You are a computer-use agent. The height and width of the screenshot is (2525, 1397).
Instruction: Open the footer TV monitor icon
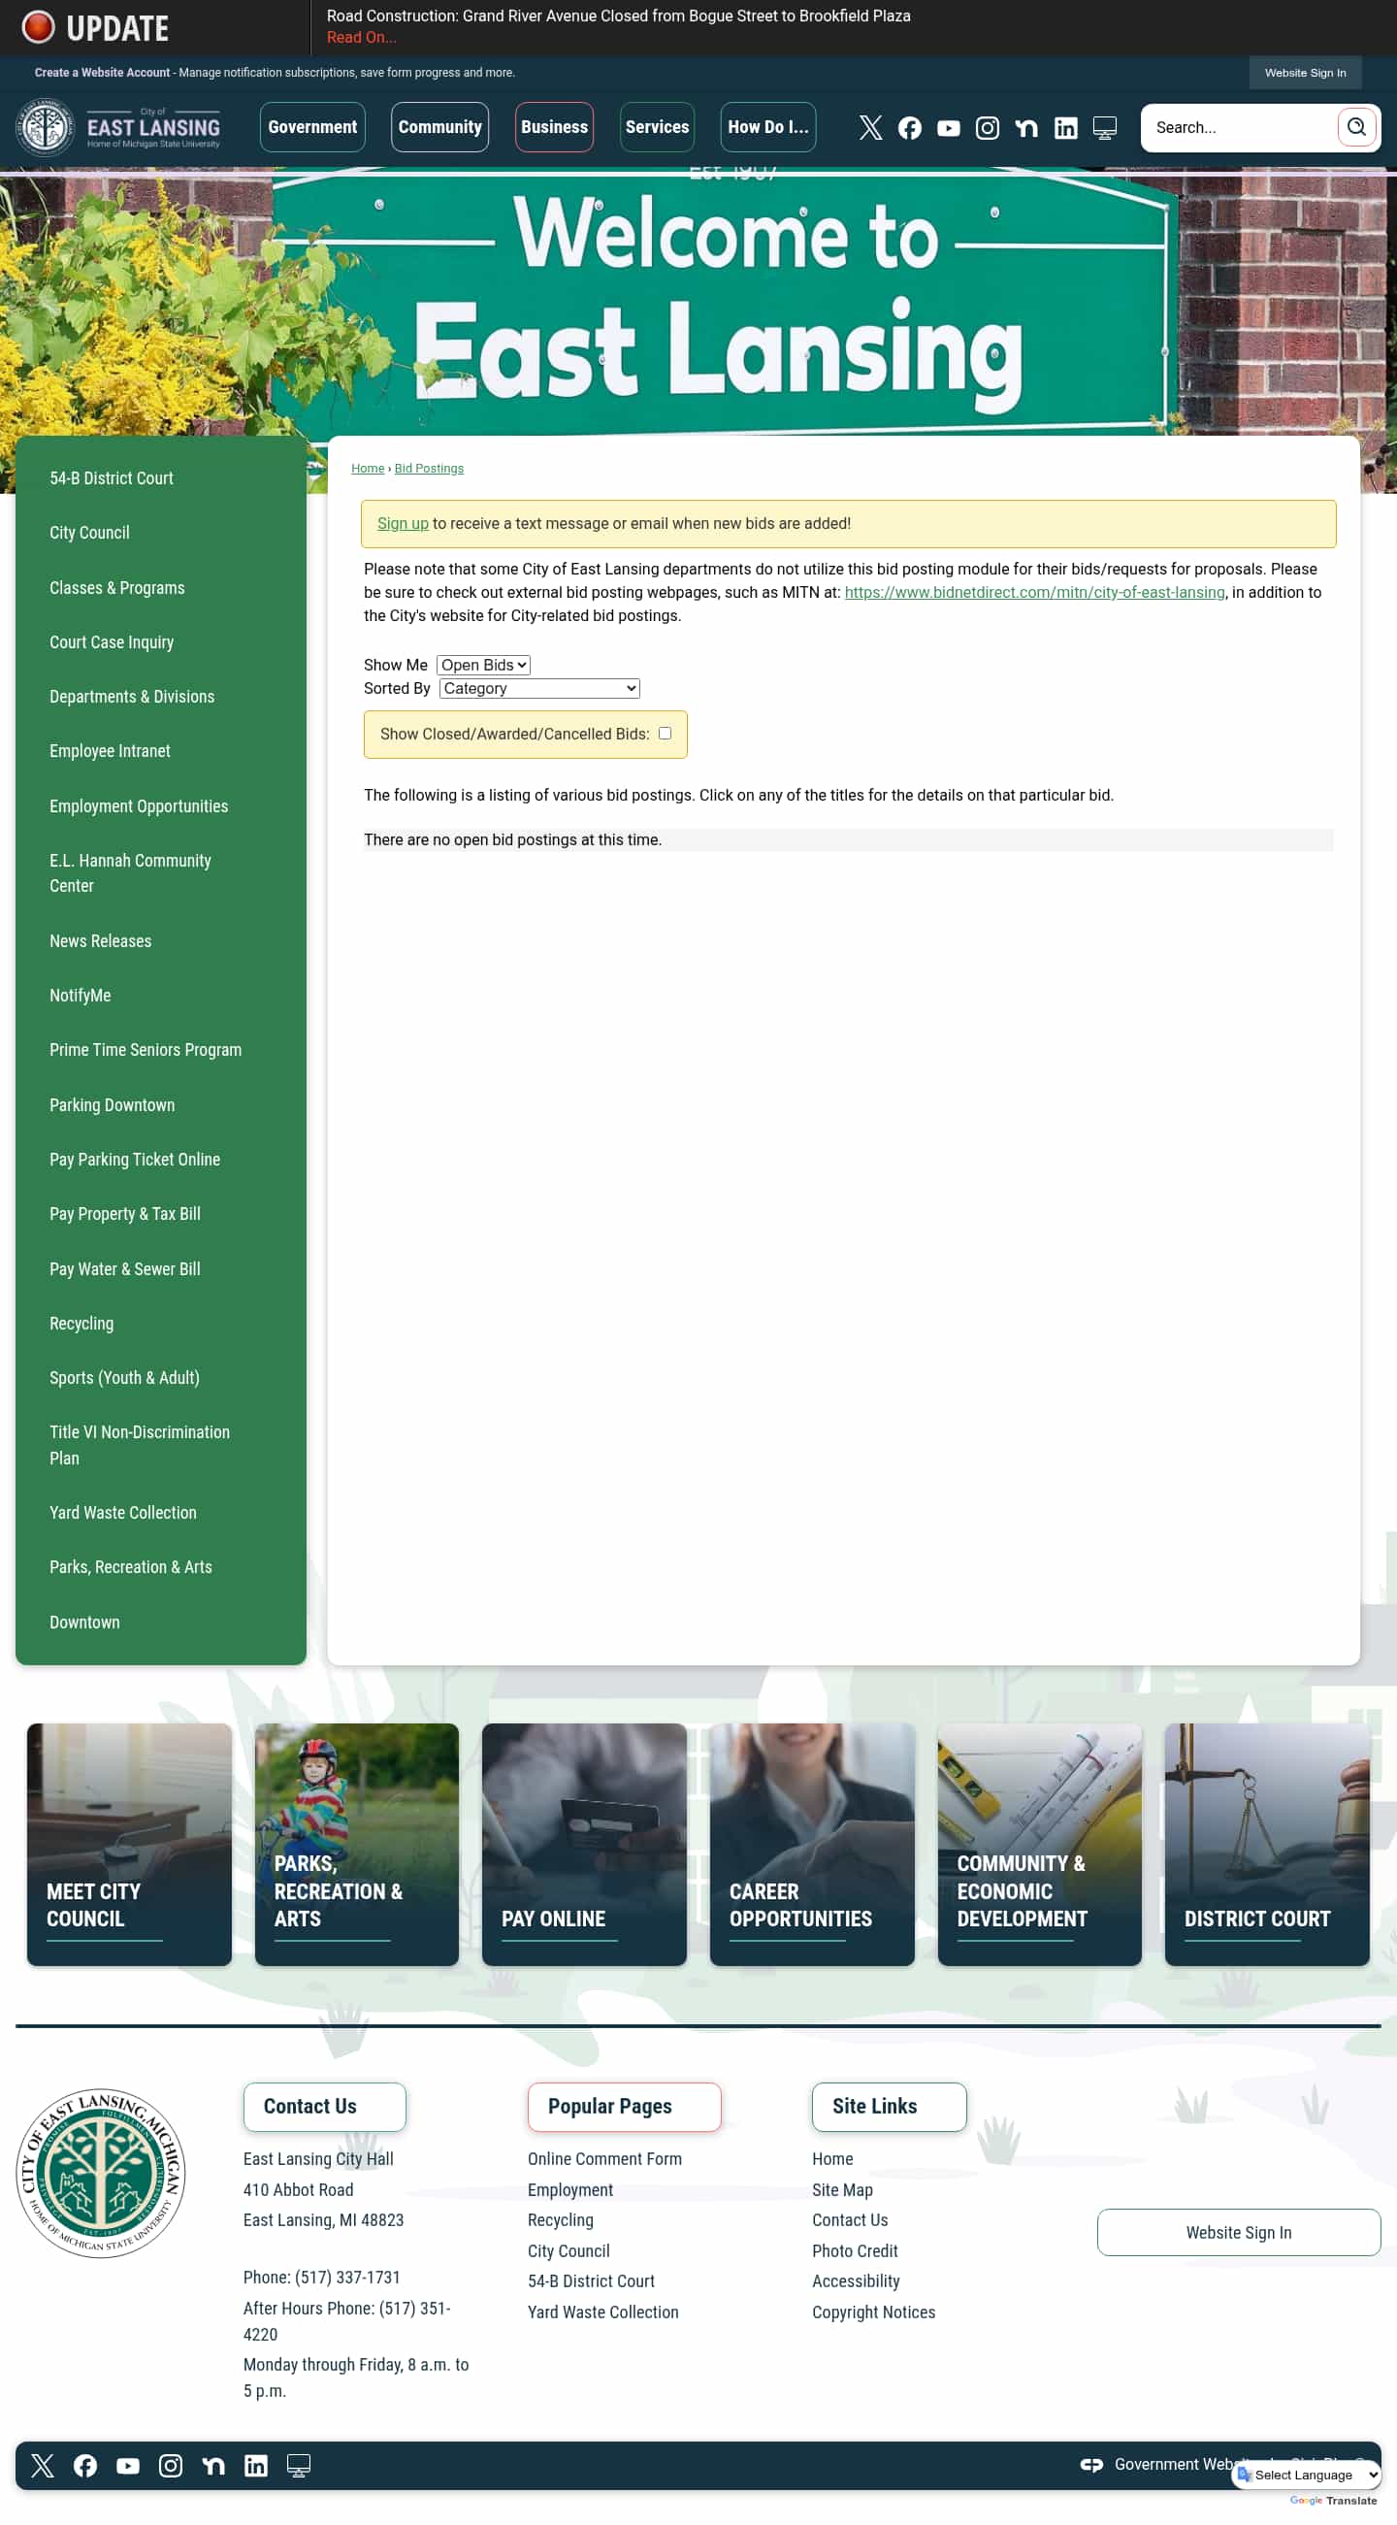click(x=299, y=2465)
